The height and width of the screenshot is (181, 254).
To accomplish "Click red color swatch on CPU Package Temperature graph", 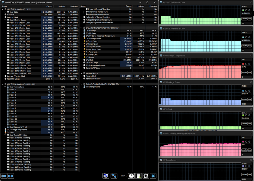I will 243,64.
